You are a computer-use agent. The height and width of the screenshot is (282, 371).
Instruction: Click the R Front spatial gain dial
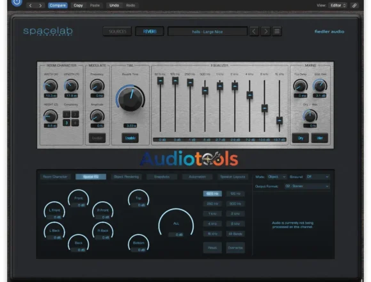tap(103, 211)
